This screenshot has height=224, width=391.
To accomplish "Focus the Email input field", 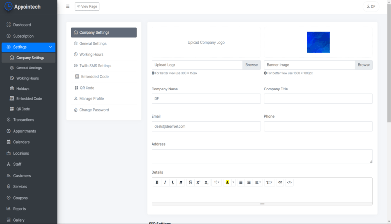I will 206,127.
